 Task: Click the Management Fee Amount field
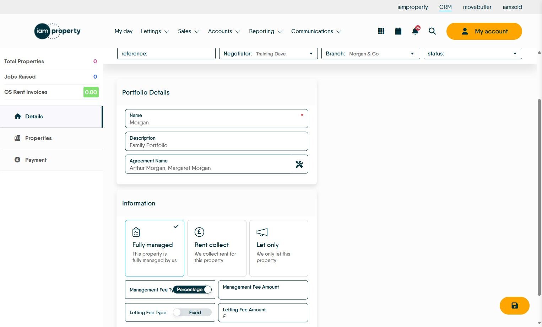(x=263, y=290)
